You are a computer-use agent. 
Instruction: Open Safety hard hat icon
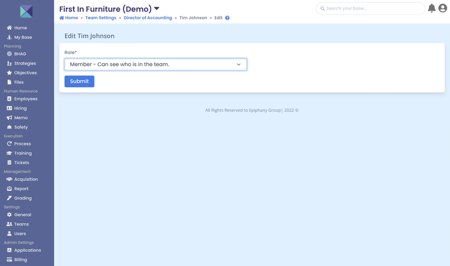coord(9,127)
